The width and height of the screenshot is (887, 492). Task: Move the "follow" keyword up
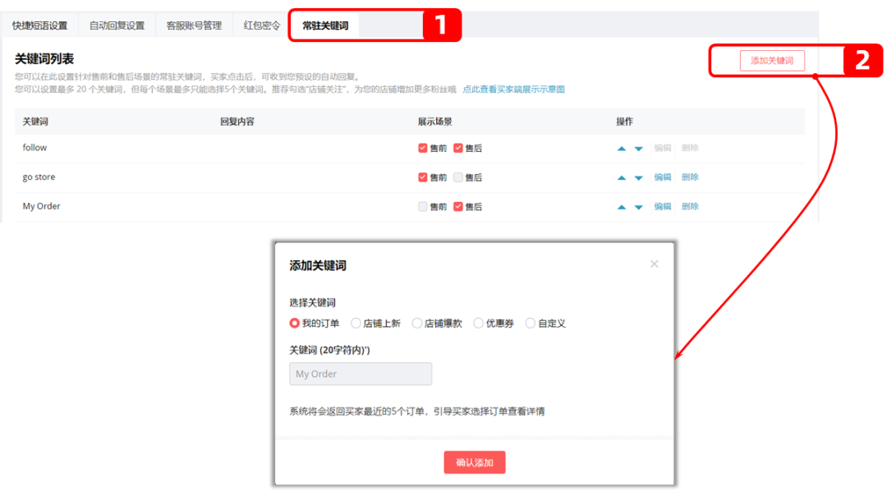tap(622, 148)
